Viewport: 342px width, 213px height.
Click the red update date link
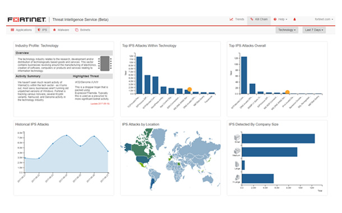(x=100, y=104)
